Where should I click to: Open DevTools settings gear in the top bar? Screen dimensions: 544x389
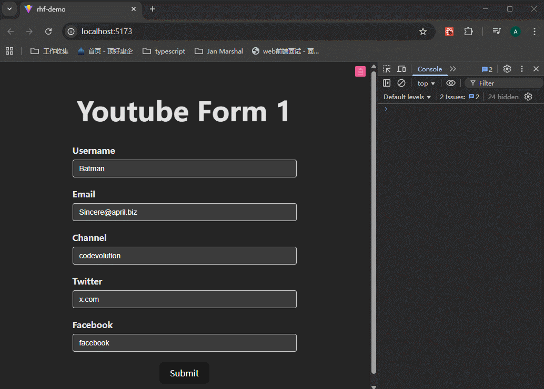coord(507,69)
